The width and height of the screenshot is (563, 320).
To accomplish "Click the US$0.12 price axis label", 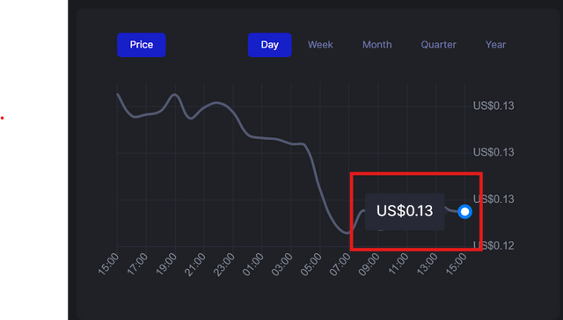I will [x=494, y=246].
